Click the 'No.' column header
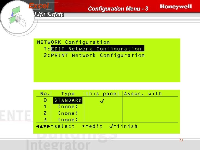 pyautogui.click(x=45, y=94)
